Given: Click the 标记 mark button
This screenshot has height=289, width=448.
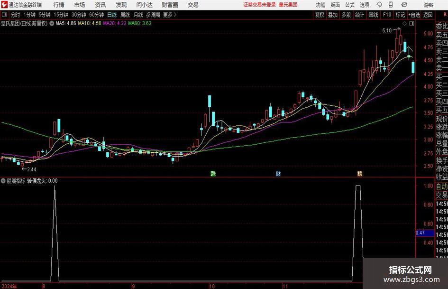Looking at the screenshot, I should 400,15.
